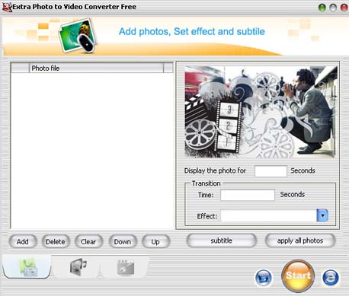349x296 pixels.
Task: Click the gray maximize window button
Action: [333, 8]
